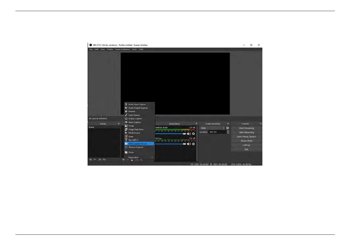This screenshot has height=248, width=350.
Task: Add a new scene with the plus icon
Action: coord(91,160)
